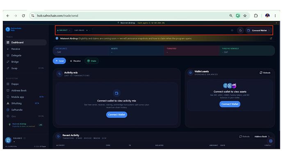Click the Wallet assets header icon
283x159 pixels.
(190, 73)
